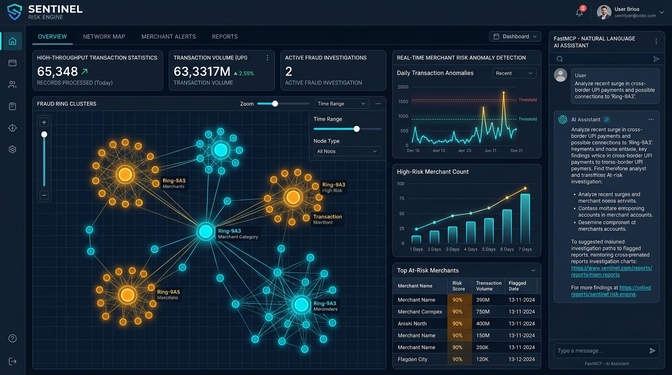The height and width of the screenshot is (375, 672).
Task: Open the sentinel.com/reports link
Action: [611, 271]
